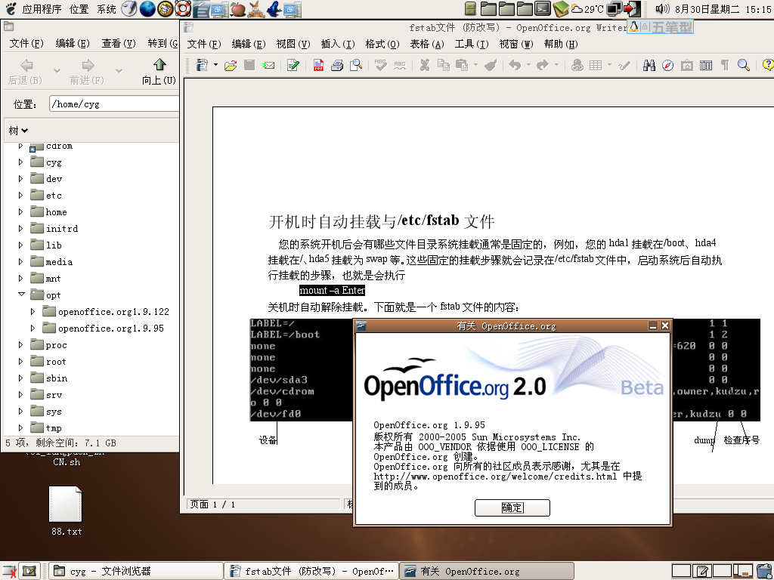Click the Copy icon
Viewport: 774px width, 580px height.
pyautogui.click(x=443, y=65)
